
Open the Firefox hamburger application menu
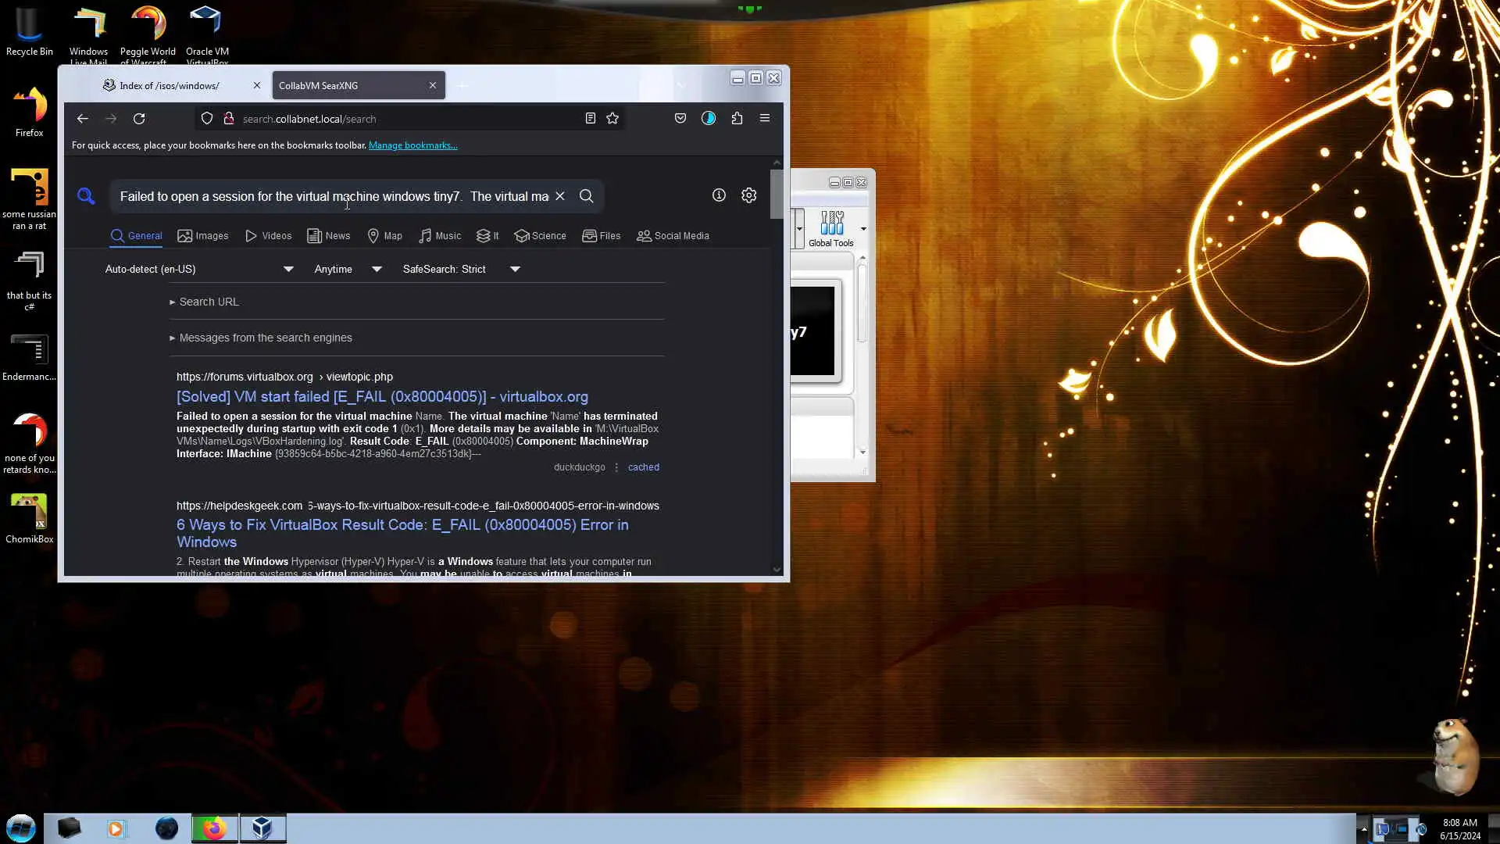[765, 119]
